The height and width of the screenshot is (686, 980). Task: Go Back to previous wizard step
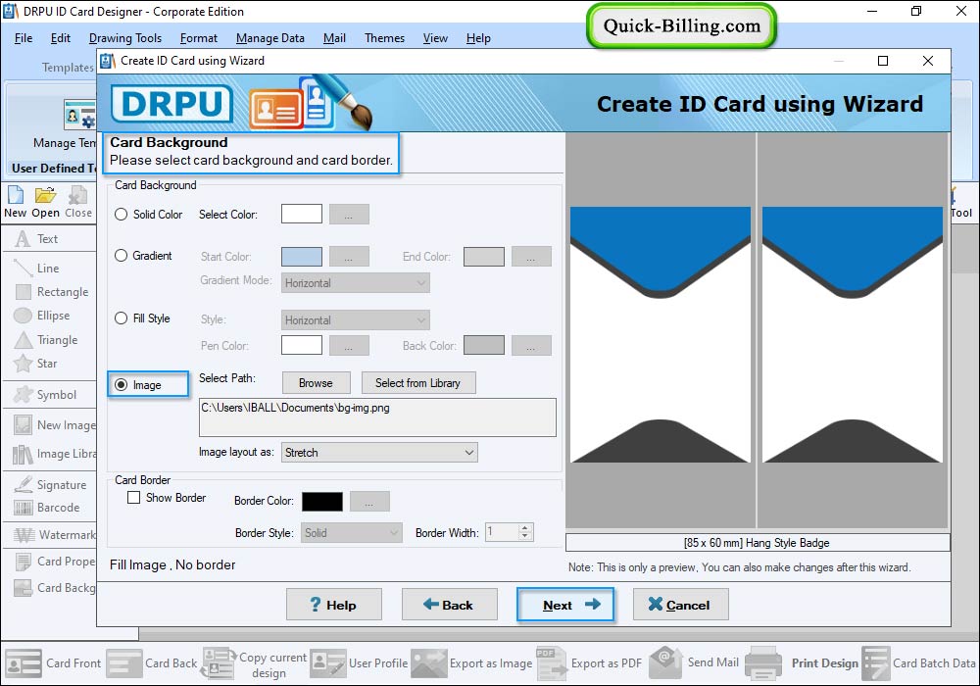click(x=450, y=605)
